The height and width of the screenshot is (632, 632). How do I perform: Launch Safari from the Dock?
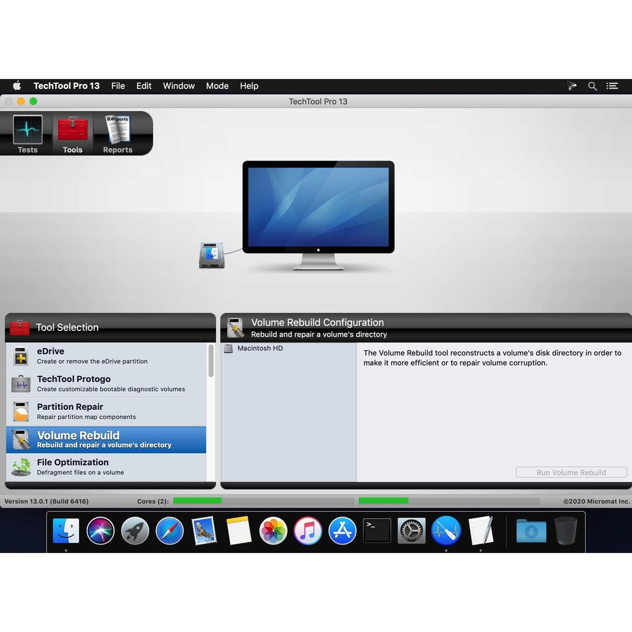[170, 530]
